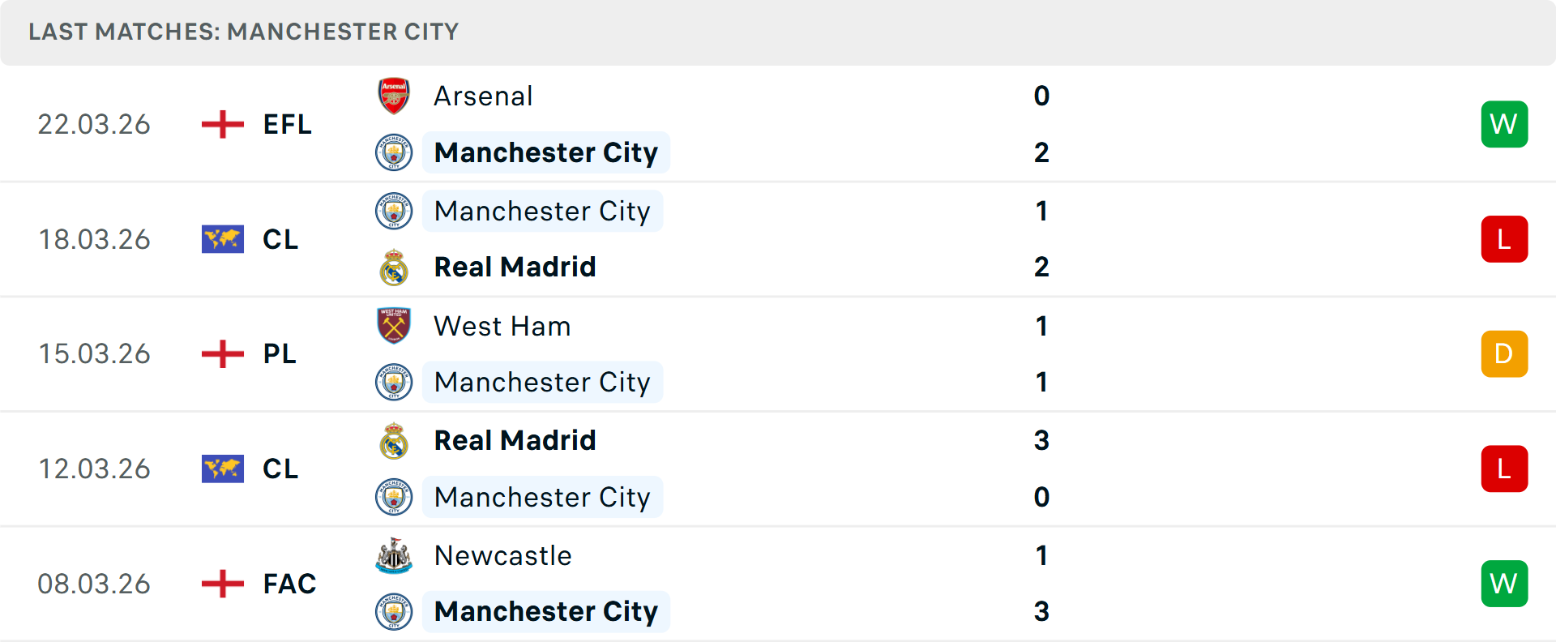Click the Arsenal club crest
1556x642 pixels.
click(x=395, y=96)
